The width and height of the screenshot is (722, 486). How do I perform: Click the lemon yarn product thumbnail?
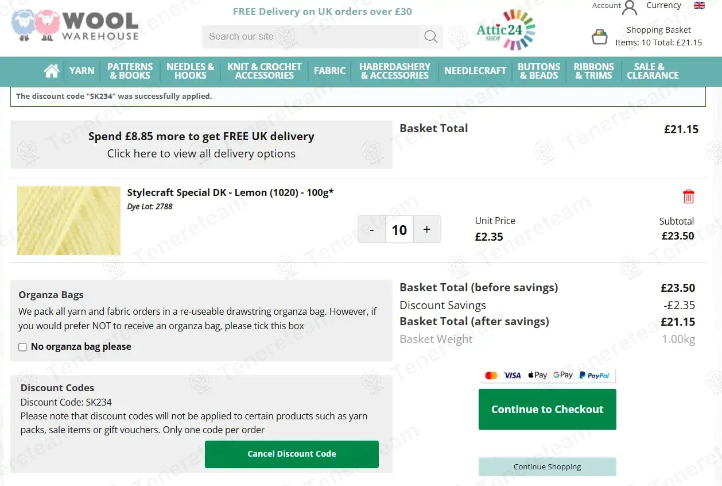pyautogui.click(x=69, y=221)
